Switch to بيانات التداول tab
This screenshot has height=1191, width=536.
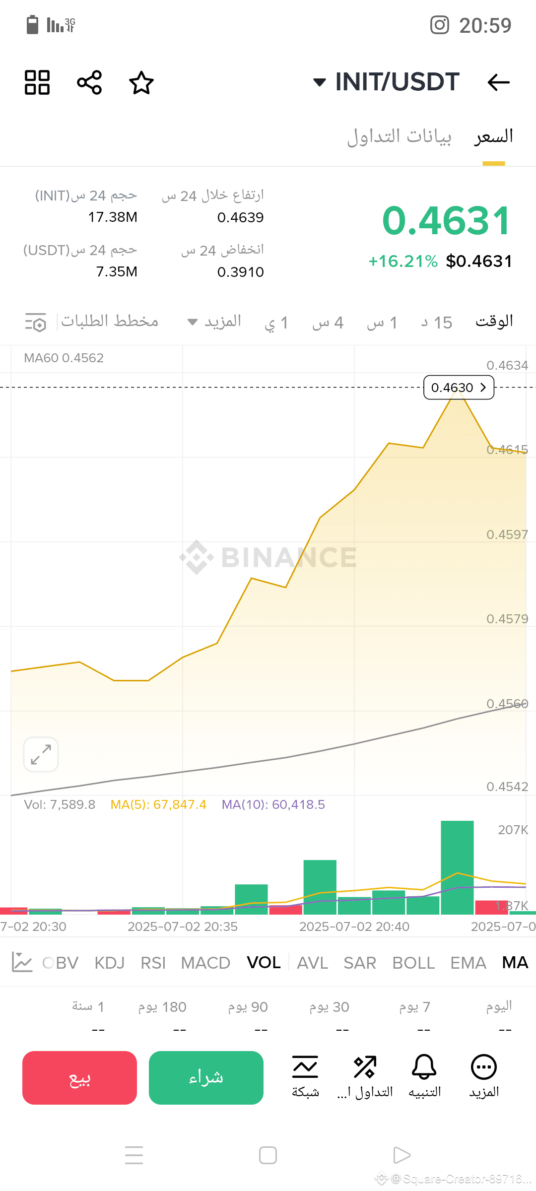tap(399, 136)
